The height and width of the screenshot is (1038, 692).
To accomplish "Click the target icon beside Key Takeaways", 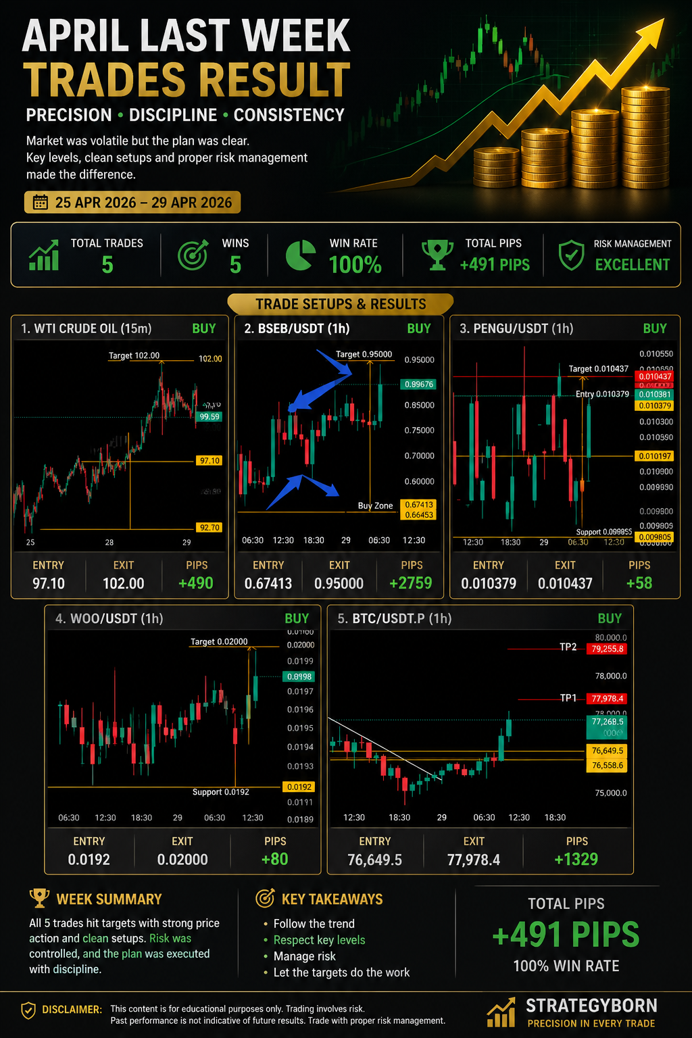I will 265,898.
